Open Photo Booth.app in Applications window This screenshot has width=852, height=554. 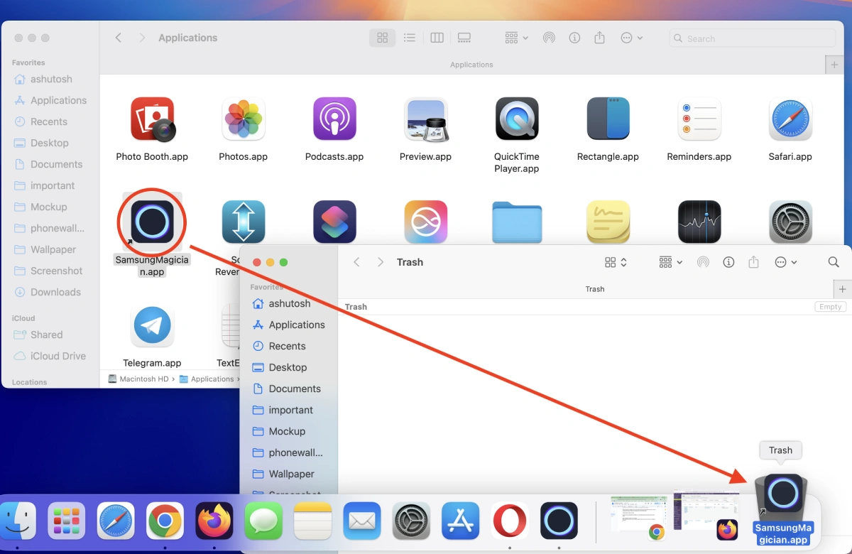[152, 119]
